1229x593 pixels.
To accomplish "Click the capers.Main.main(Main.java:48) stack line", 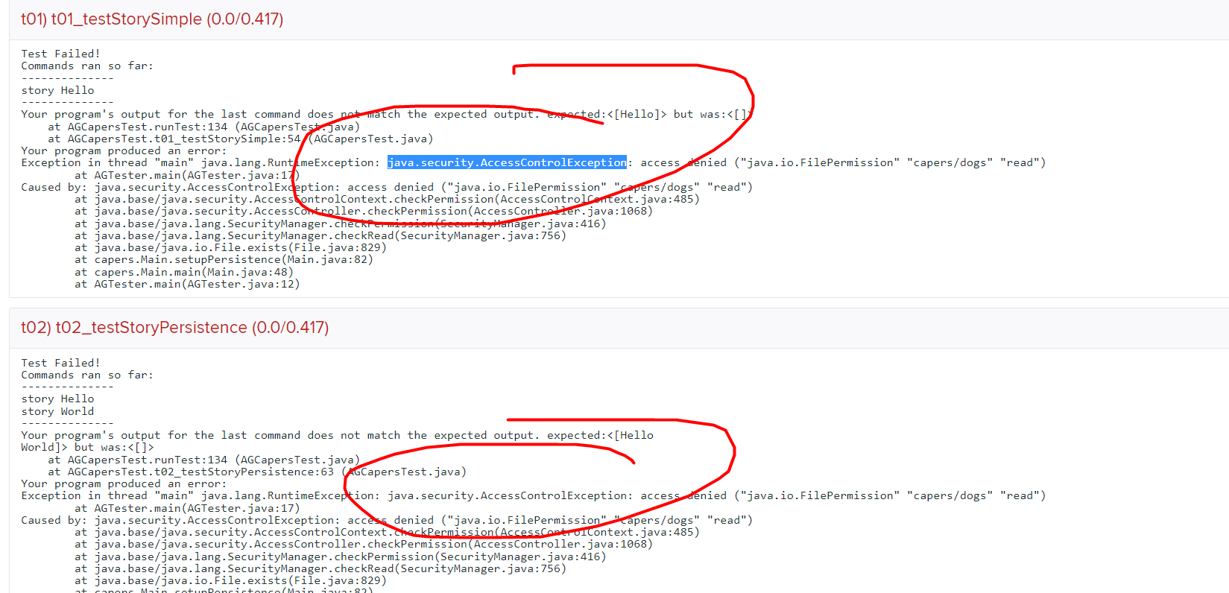I will pyautogui.click(x=194, y=272).
